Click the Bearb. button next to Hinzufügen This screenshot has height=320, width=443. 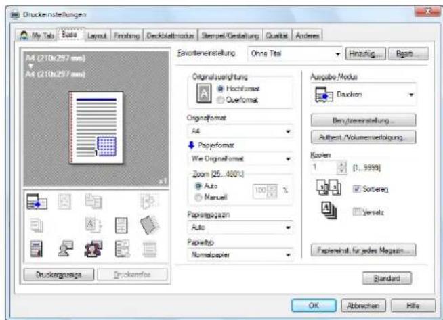(x=408, y=53)
